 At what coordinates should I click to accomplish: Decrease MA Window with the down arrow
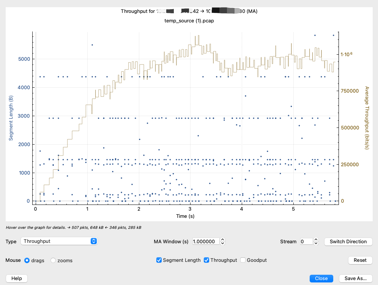pos(223,243)
